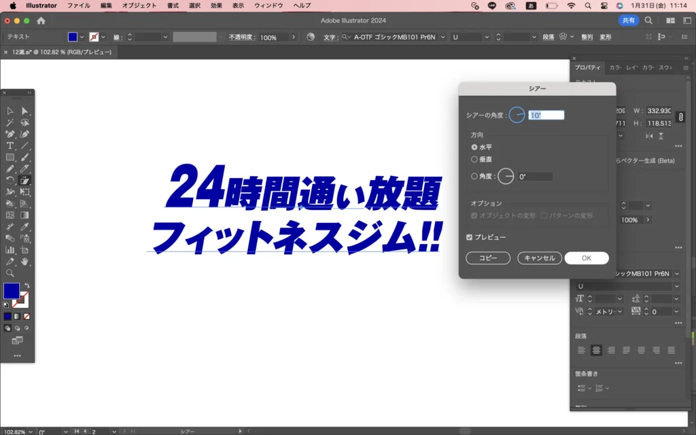Expand the 不透明度 opacity flyout arrow
Screen dimensions: 696x435
tap(292, 37)
